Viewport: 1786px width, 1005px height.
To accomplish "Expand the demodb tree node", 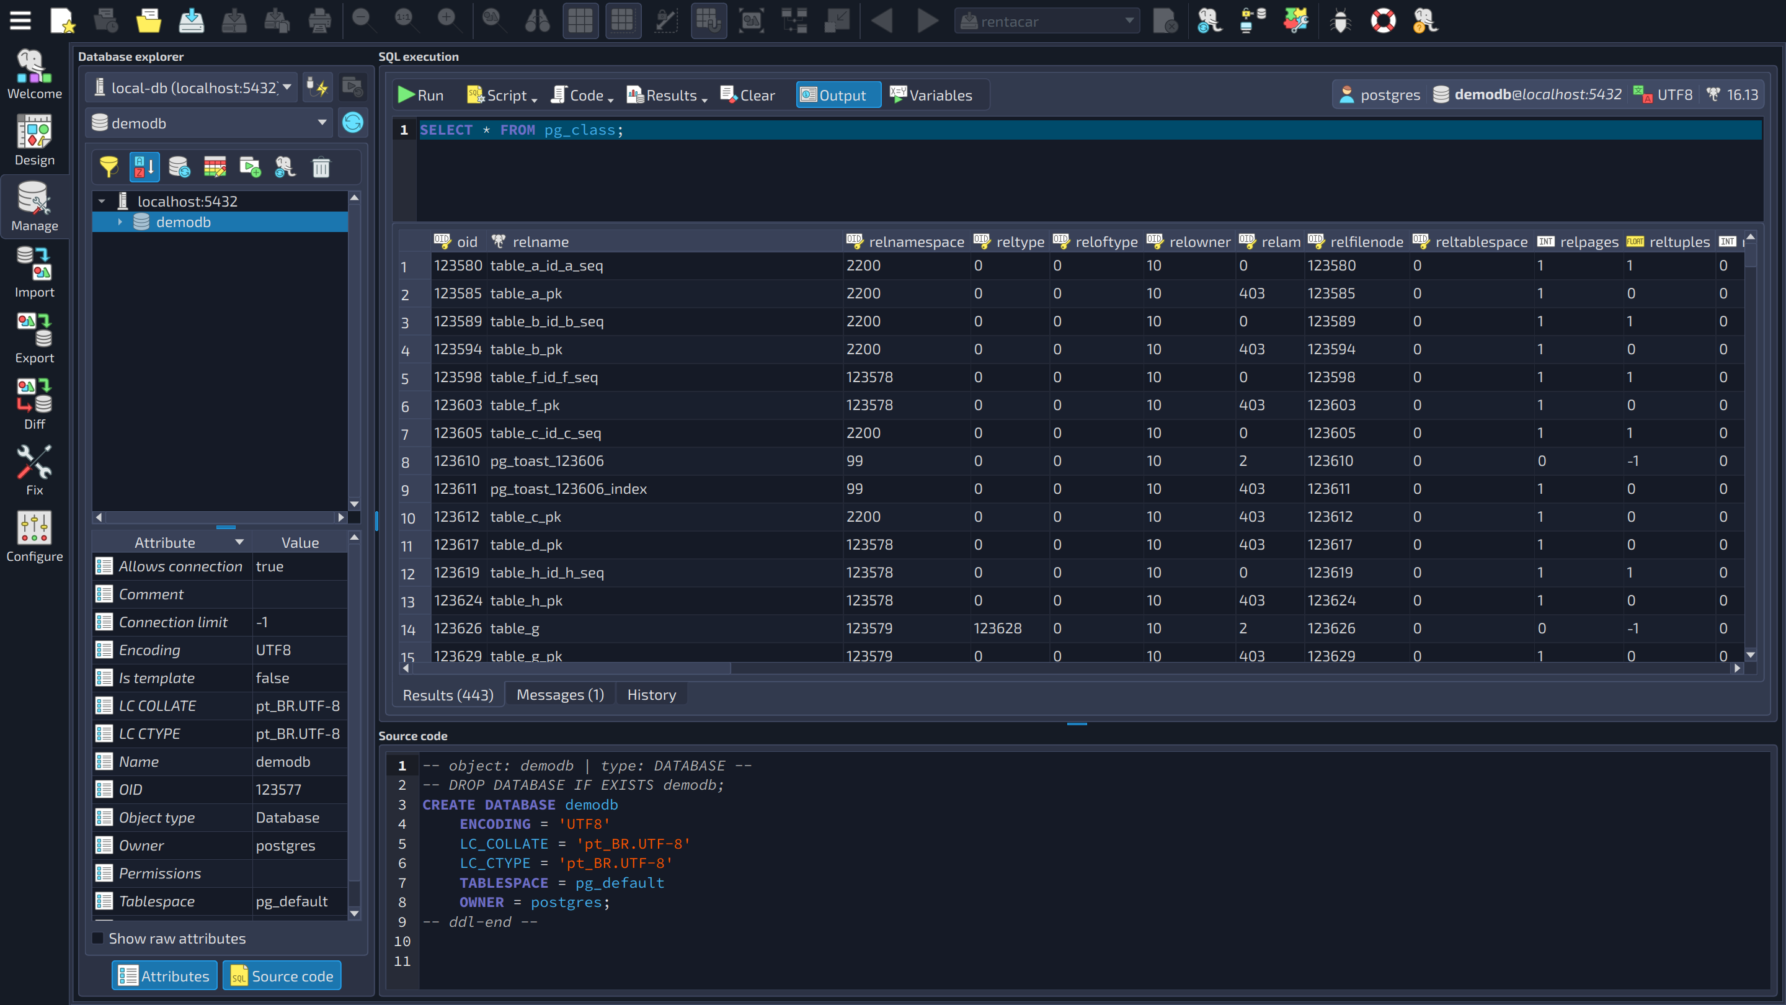I will (x=120, y=222).
